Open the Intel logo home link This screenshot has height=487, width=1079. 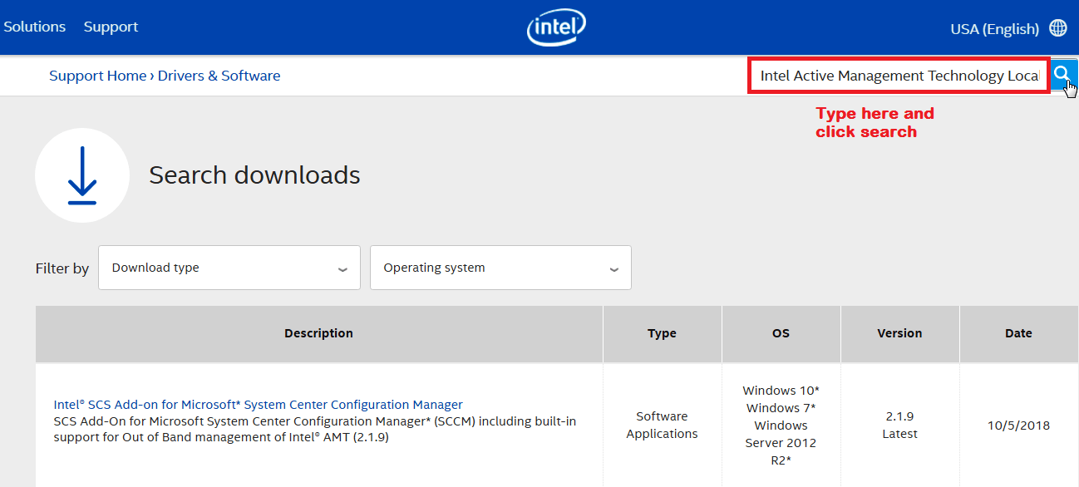pos(556,28)
